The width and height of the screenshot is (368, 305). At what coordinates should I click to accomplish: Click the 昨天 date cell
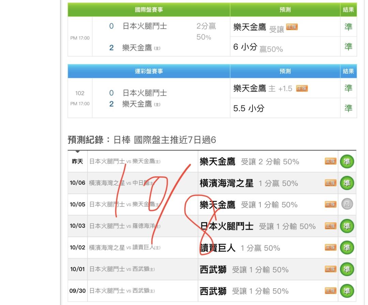[77, 162]
